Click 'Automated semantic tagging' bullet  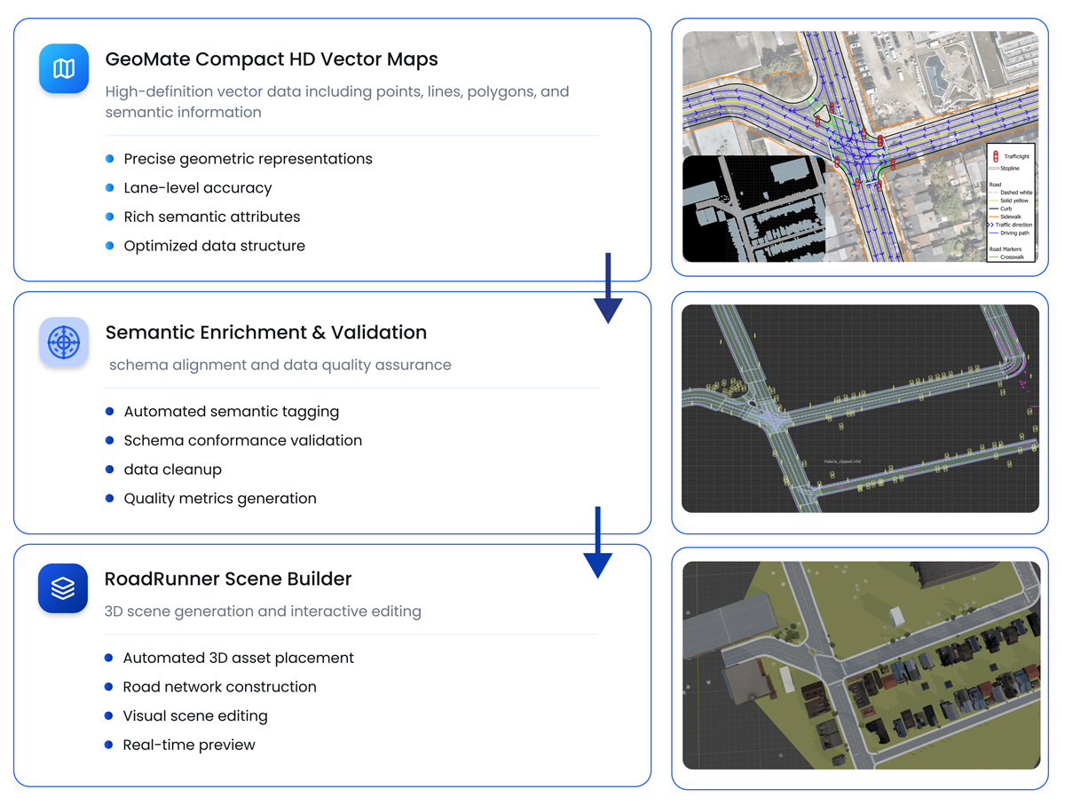(x=222, y=412)
